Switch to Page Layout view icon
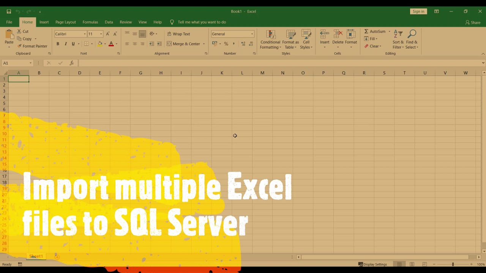The width and height of the screenshot is (486, 273). 412,264
